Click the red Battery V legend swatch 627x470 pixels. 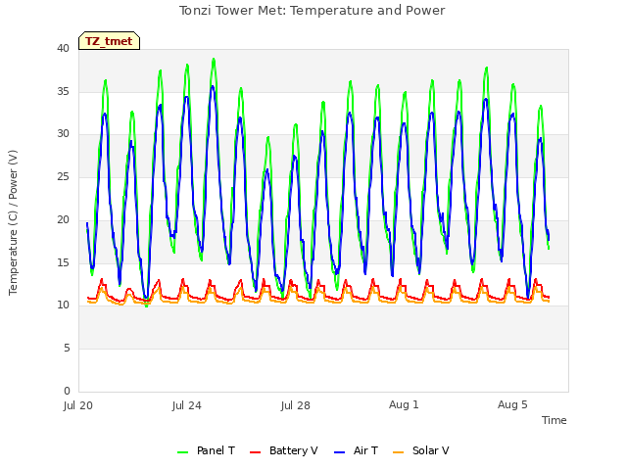[x=255, y=452]
